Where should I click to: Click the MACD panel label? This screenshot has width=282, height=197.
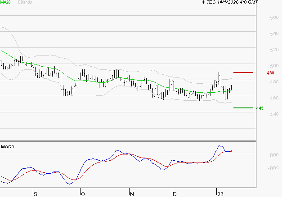coord(8,146)
